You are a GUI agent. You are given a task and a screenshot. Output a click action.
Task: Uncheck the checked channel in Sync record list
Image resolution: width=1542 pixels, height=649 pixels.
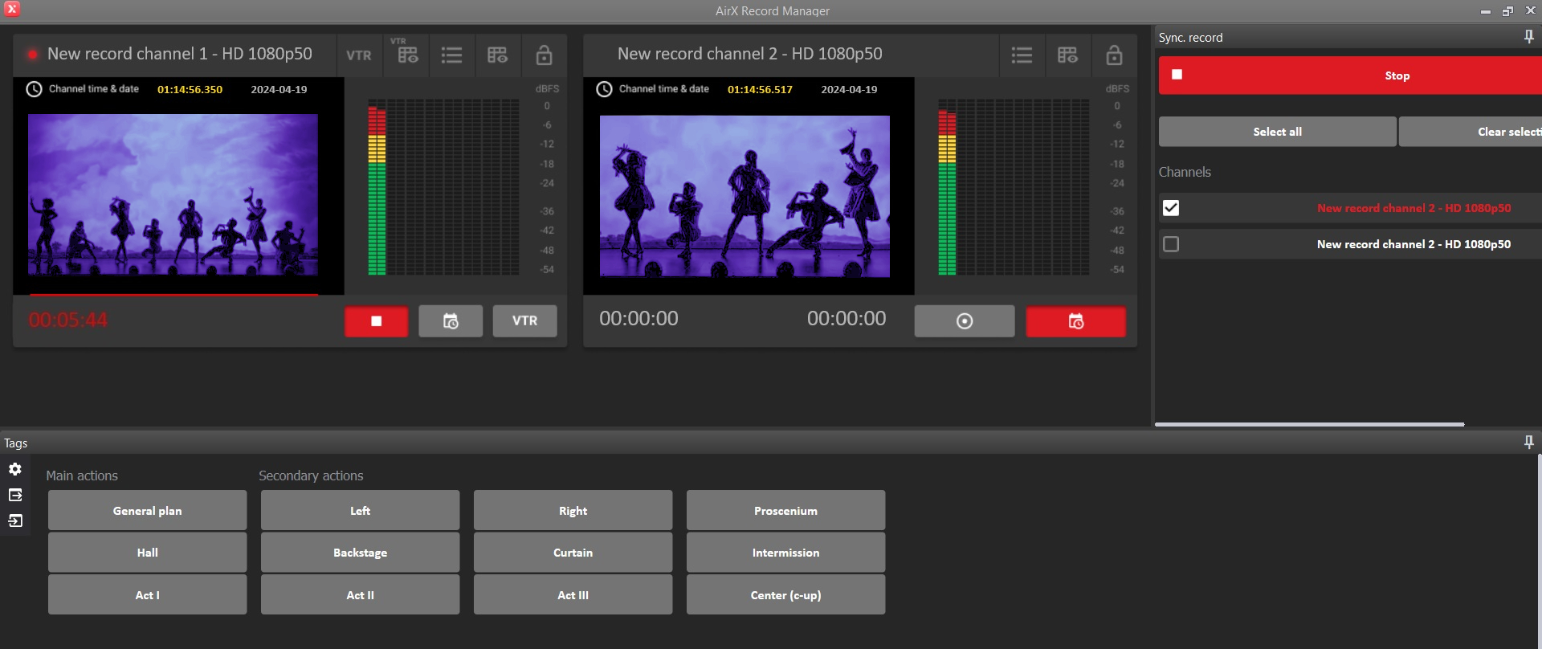coord(1171,208)
